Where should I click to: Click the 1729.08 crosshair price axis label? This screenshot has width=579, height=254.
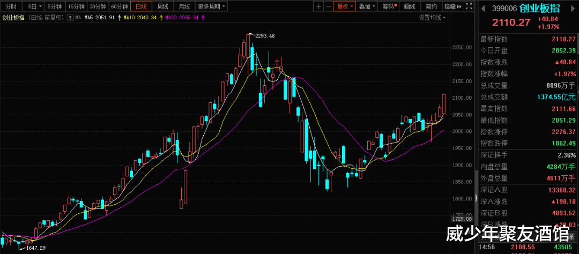click(x=462, y=219)
